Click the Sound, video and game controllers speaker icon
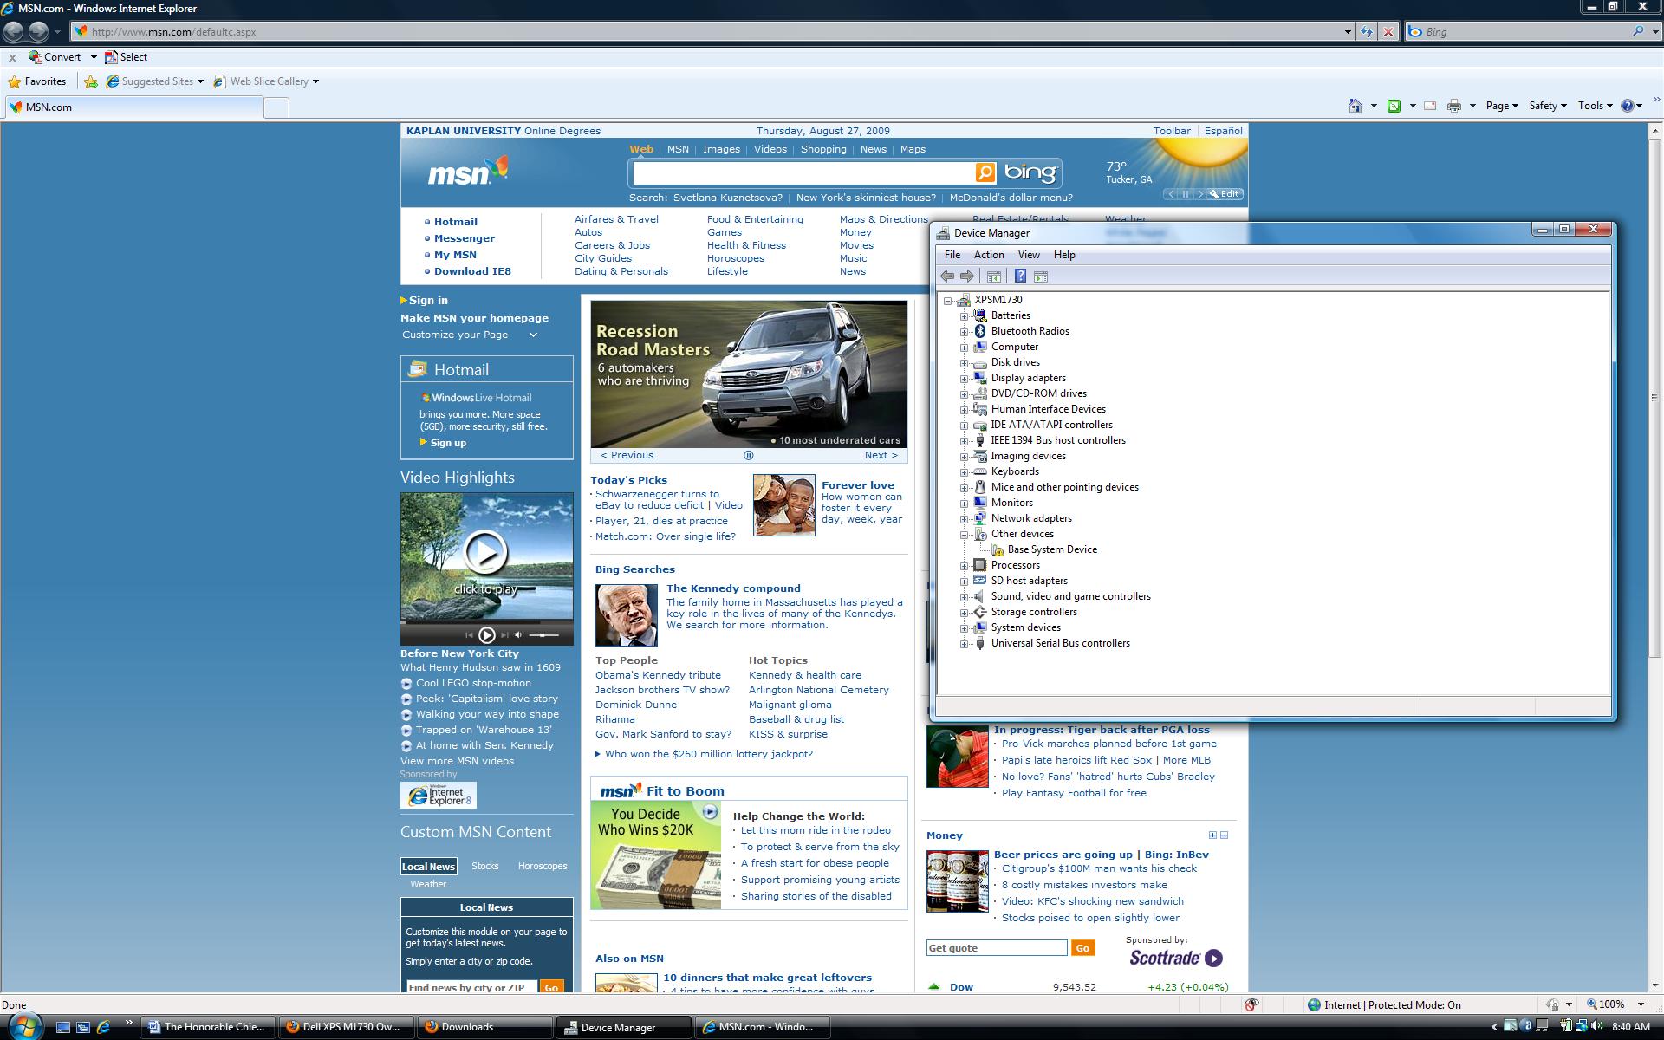1664x1040 pixels. pyautogui.click(x=980, y=596)
